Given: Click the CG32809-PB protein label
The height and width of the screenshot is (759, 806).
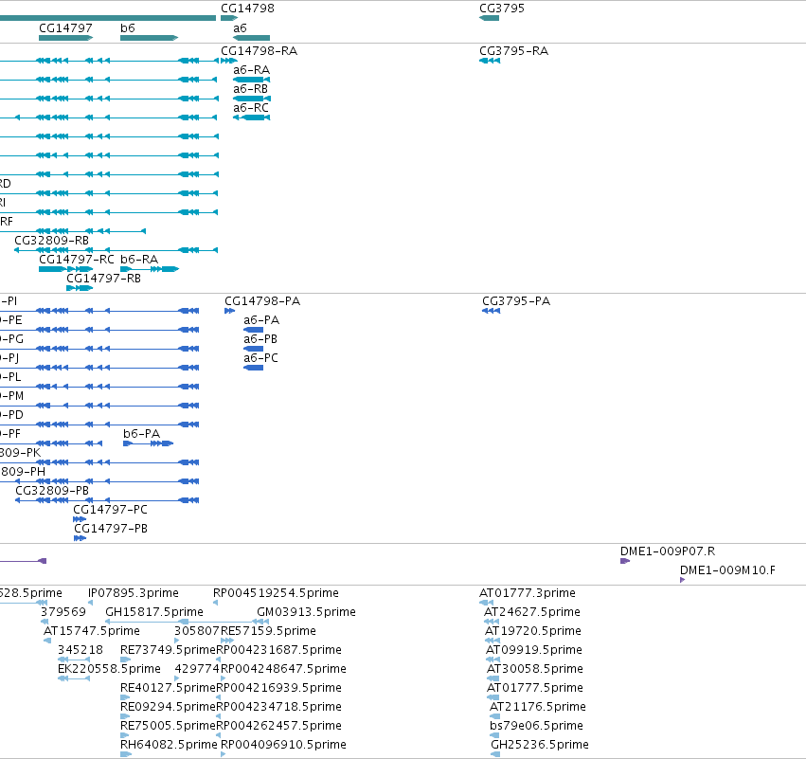Looking at the screenshot, I should 52,491.
